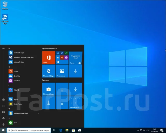
Task: Show hidden system tray icons
Action: [138, 130]
